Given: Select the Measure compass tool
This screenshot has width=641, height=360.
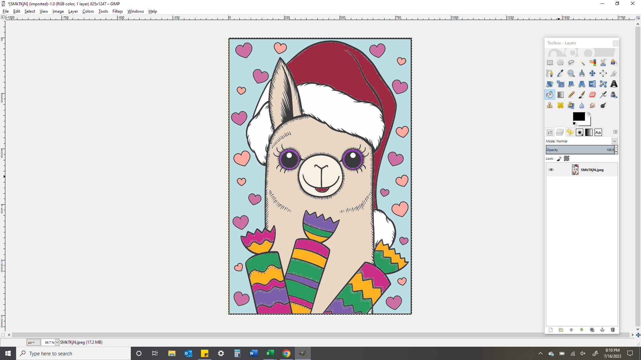Looking at the screenshot, I should (582, 73).
